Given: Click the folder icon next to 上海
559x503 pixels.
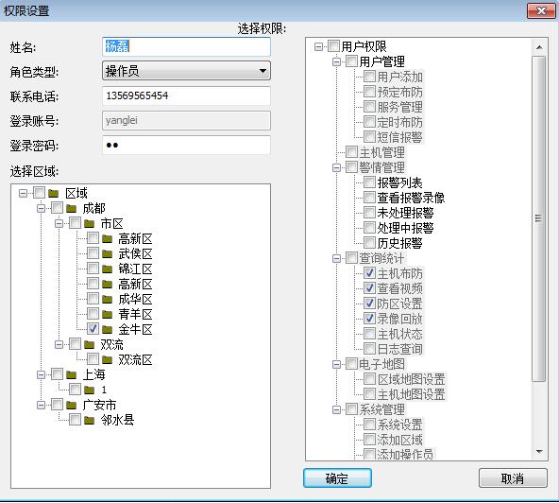Looking at the screenshot, I should tap(72, 374).
